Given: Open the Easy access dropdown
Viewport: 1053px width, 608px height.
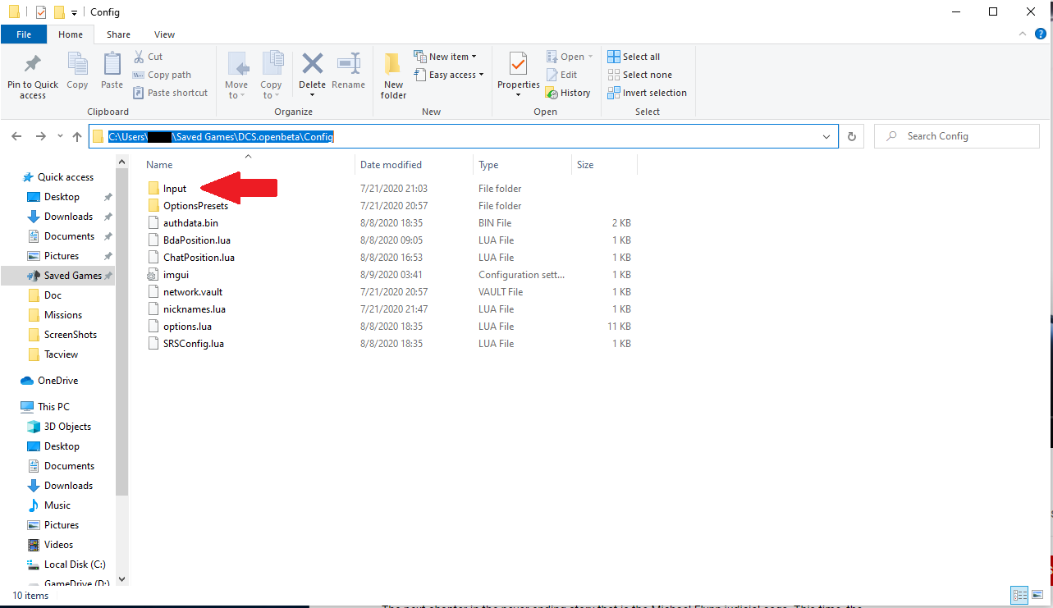Looking at the screenshot, I should point(448,75).
